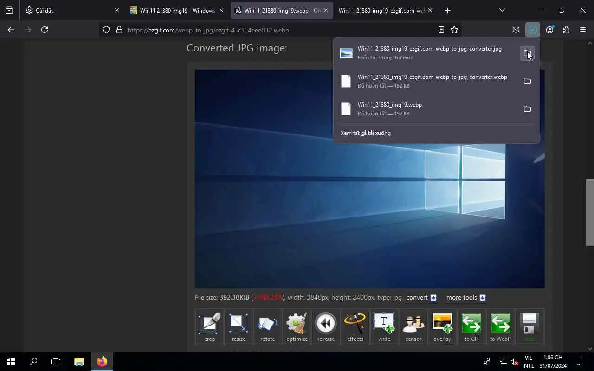
Task: Switch VIE INTL input language
Action: (528, 362)
